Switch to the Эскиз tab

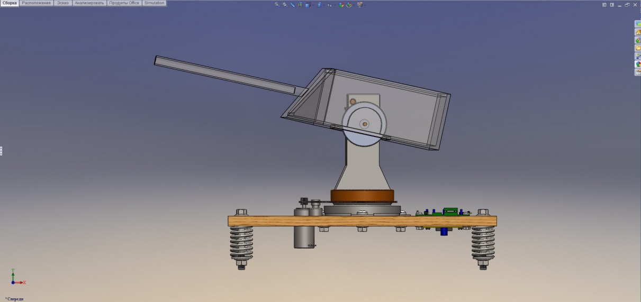[x=63, y=3]
